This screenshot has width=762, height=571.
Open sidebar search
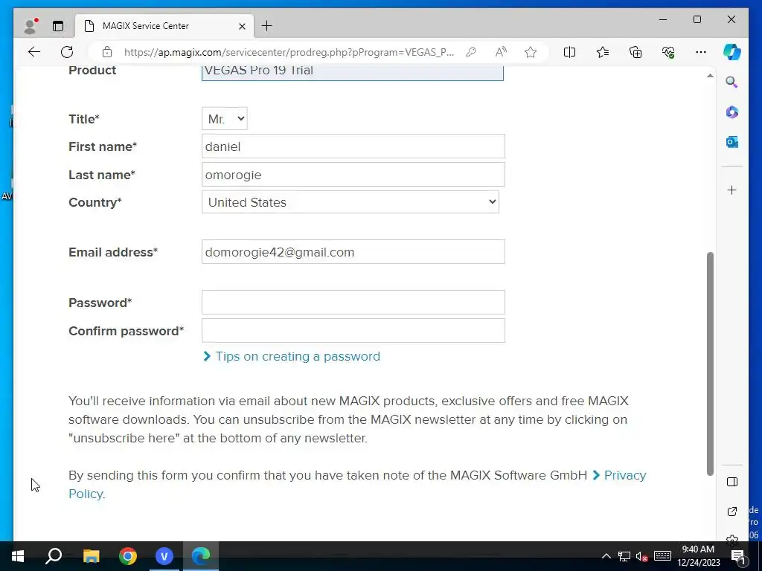(x=732, y=82)
